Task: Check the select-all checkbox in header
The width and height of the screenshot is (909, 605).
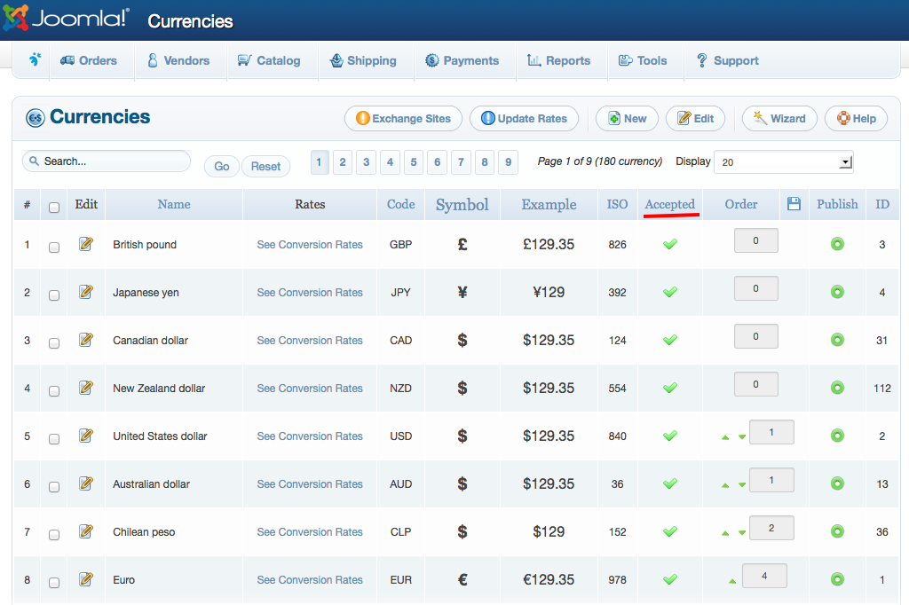Action: point(54,208)
